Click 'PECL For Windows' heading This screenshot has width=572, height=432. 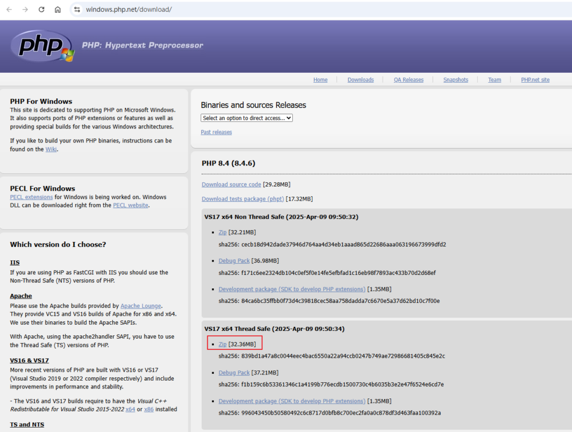[x=42, y=189]
